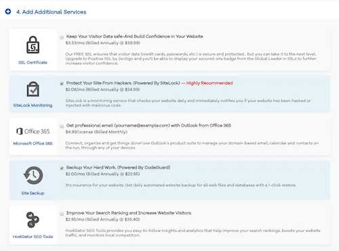339x251 pixels.
Task: Click the 'HostGator SEO Tools provides' description
Action: (193, 233)
